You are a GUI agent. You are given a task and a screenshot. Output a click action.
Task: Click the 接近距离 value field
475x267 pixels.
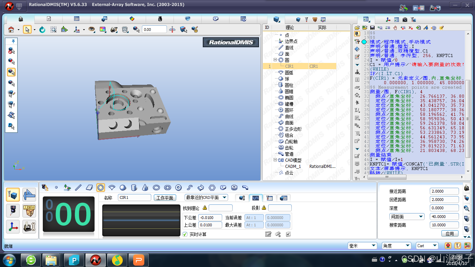tap(444, 191)
